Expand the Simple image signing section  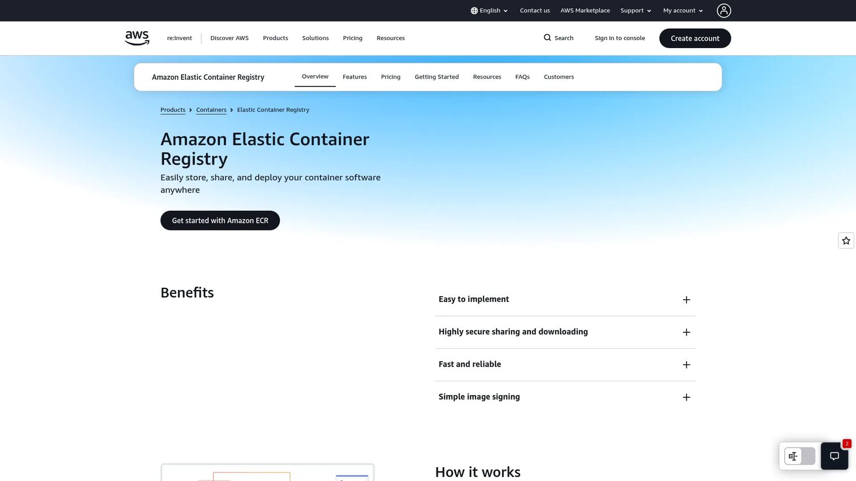[x=565, y=397]
